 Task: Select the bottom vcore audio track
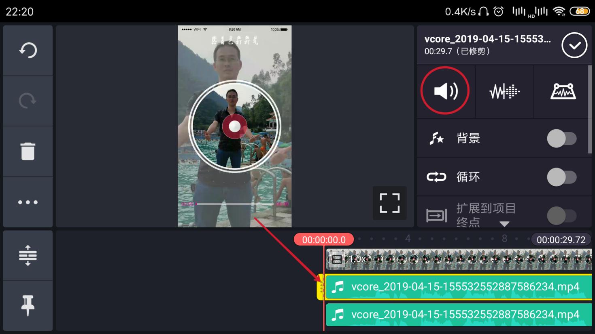(x=457, y=315)
